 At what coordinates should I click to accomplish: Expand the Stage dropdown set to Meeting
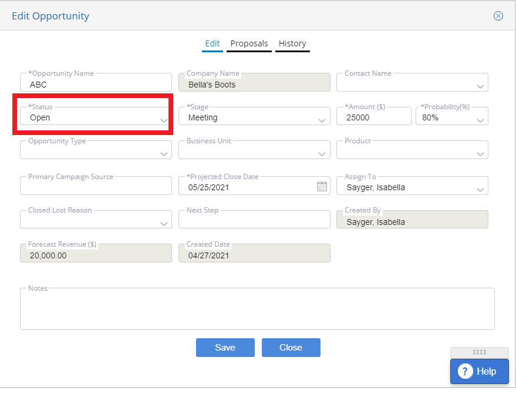[x=254, y=116]
